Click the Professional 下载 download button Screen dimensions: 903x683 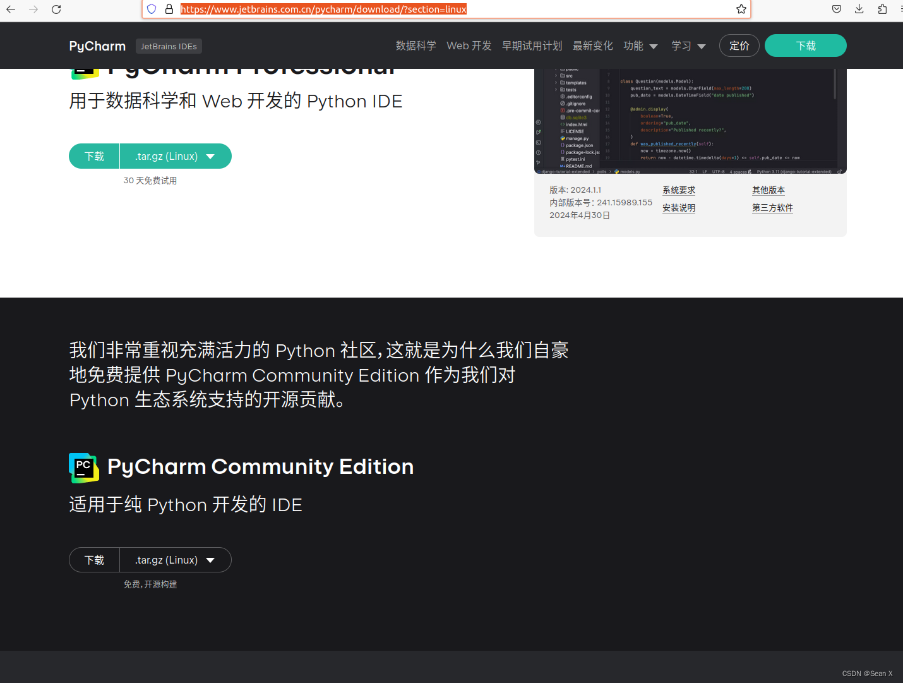coord(94,156)
